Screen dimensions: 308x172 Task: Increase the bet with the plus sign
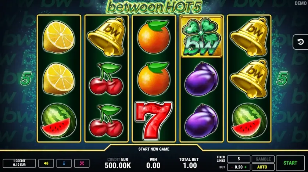(x=246, y=167)
